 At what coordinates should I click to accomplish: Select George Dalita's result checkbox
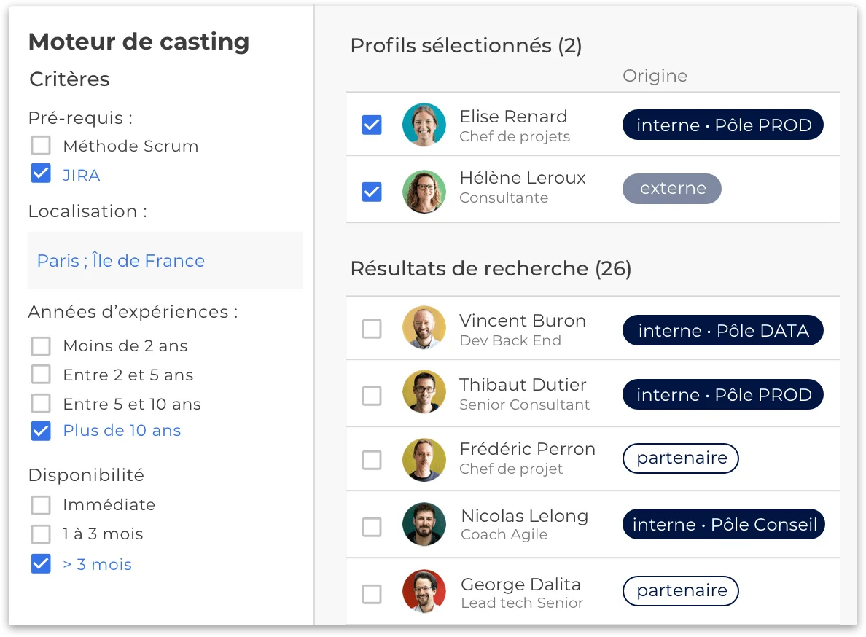372,595
